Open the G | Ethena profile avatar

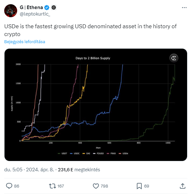(11, 11)
